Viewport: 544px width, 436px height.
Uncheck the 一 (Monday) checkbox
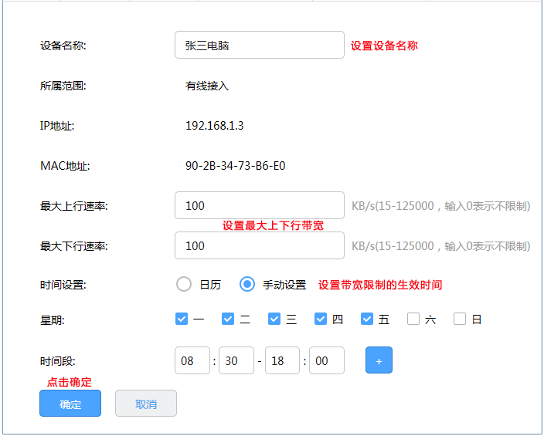point(182,319)
